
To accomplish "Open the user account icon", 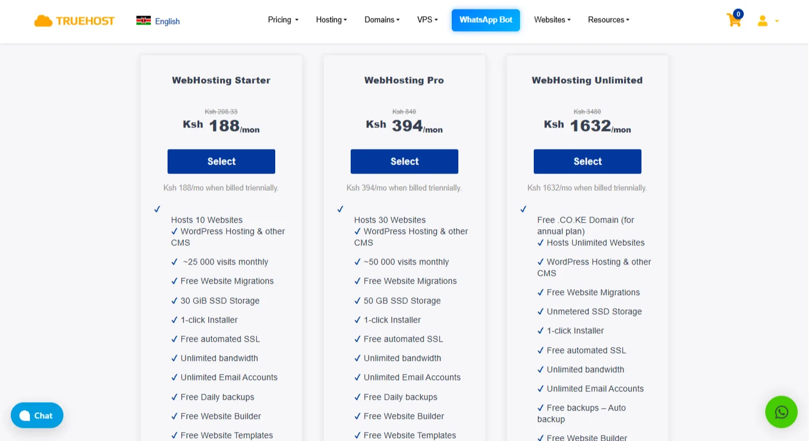I will [x=762, y=21].
